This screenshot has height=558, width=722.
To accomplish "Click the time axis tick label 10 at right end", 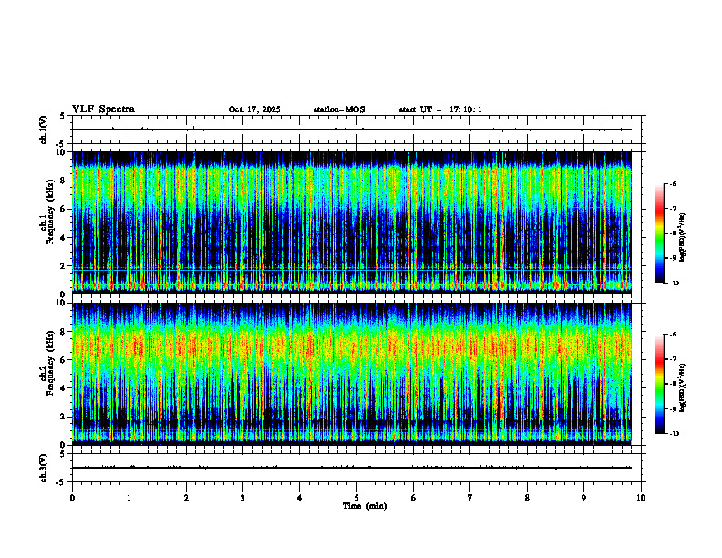I will [641, 498].
